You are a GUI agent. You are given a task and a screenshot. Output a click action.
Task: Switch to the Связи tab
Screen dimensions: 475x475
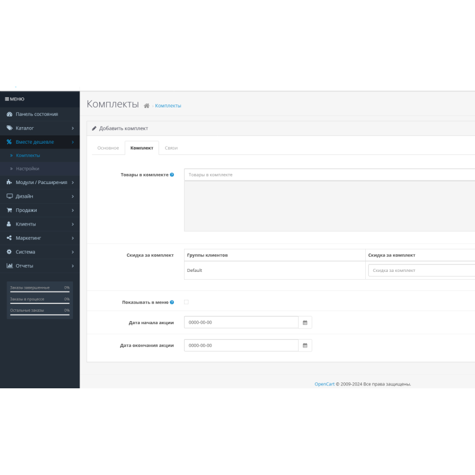[x=172, y=148]
